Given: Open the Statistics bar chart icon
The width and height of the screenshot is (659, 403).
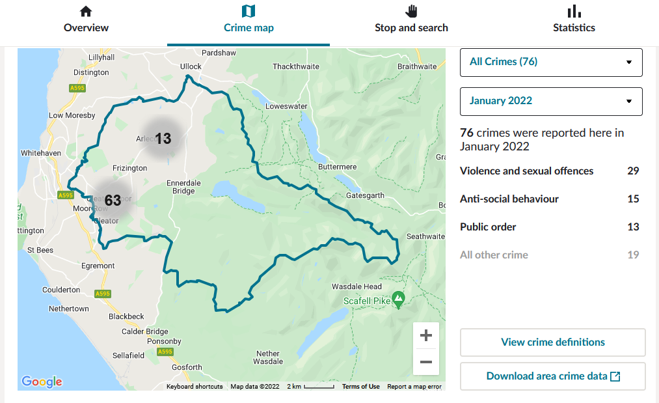Looking at the screenshot, I should click(x=574, y=11).
